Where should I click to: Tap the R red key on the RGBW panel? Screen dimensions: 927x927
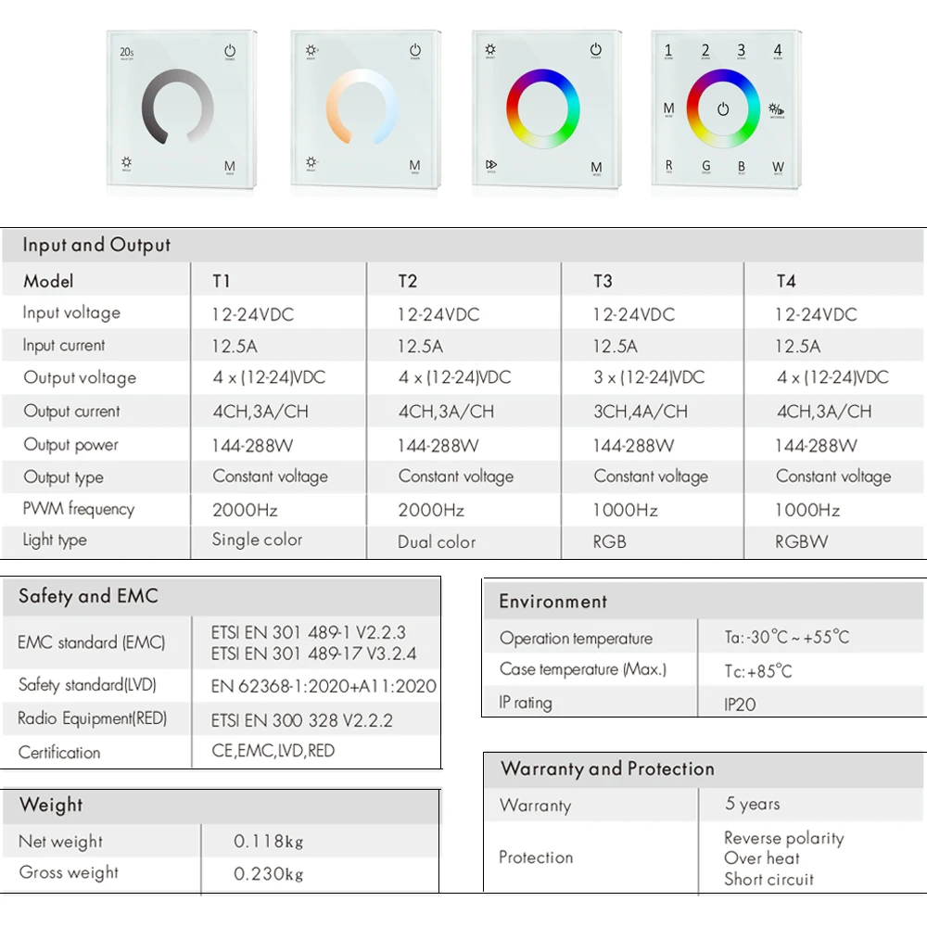pos(669,166)
